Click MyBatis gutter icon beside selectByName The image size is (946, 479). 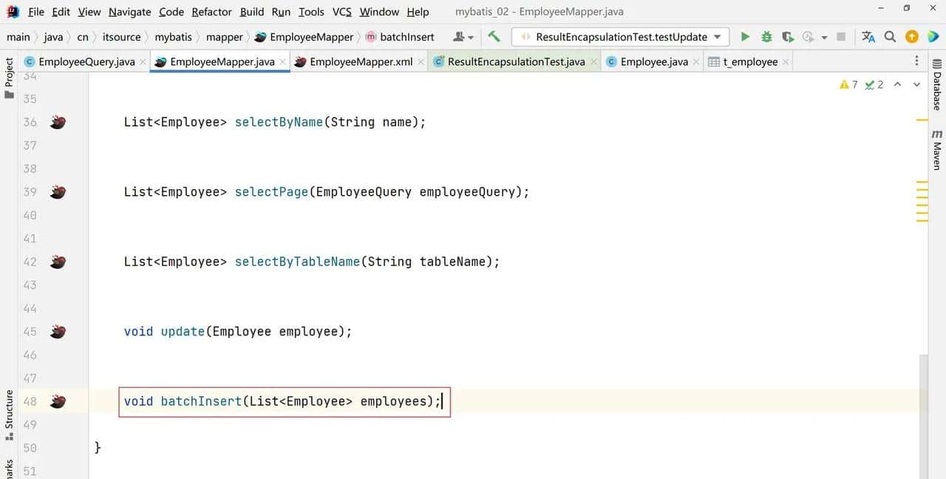click(x=58, y=123)
